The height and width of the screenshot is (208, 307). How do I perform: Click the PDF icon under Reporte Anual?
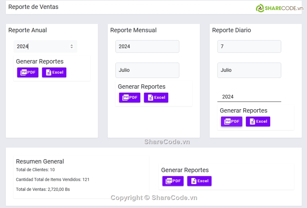point(24,72)
